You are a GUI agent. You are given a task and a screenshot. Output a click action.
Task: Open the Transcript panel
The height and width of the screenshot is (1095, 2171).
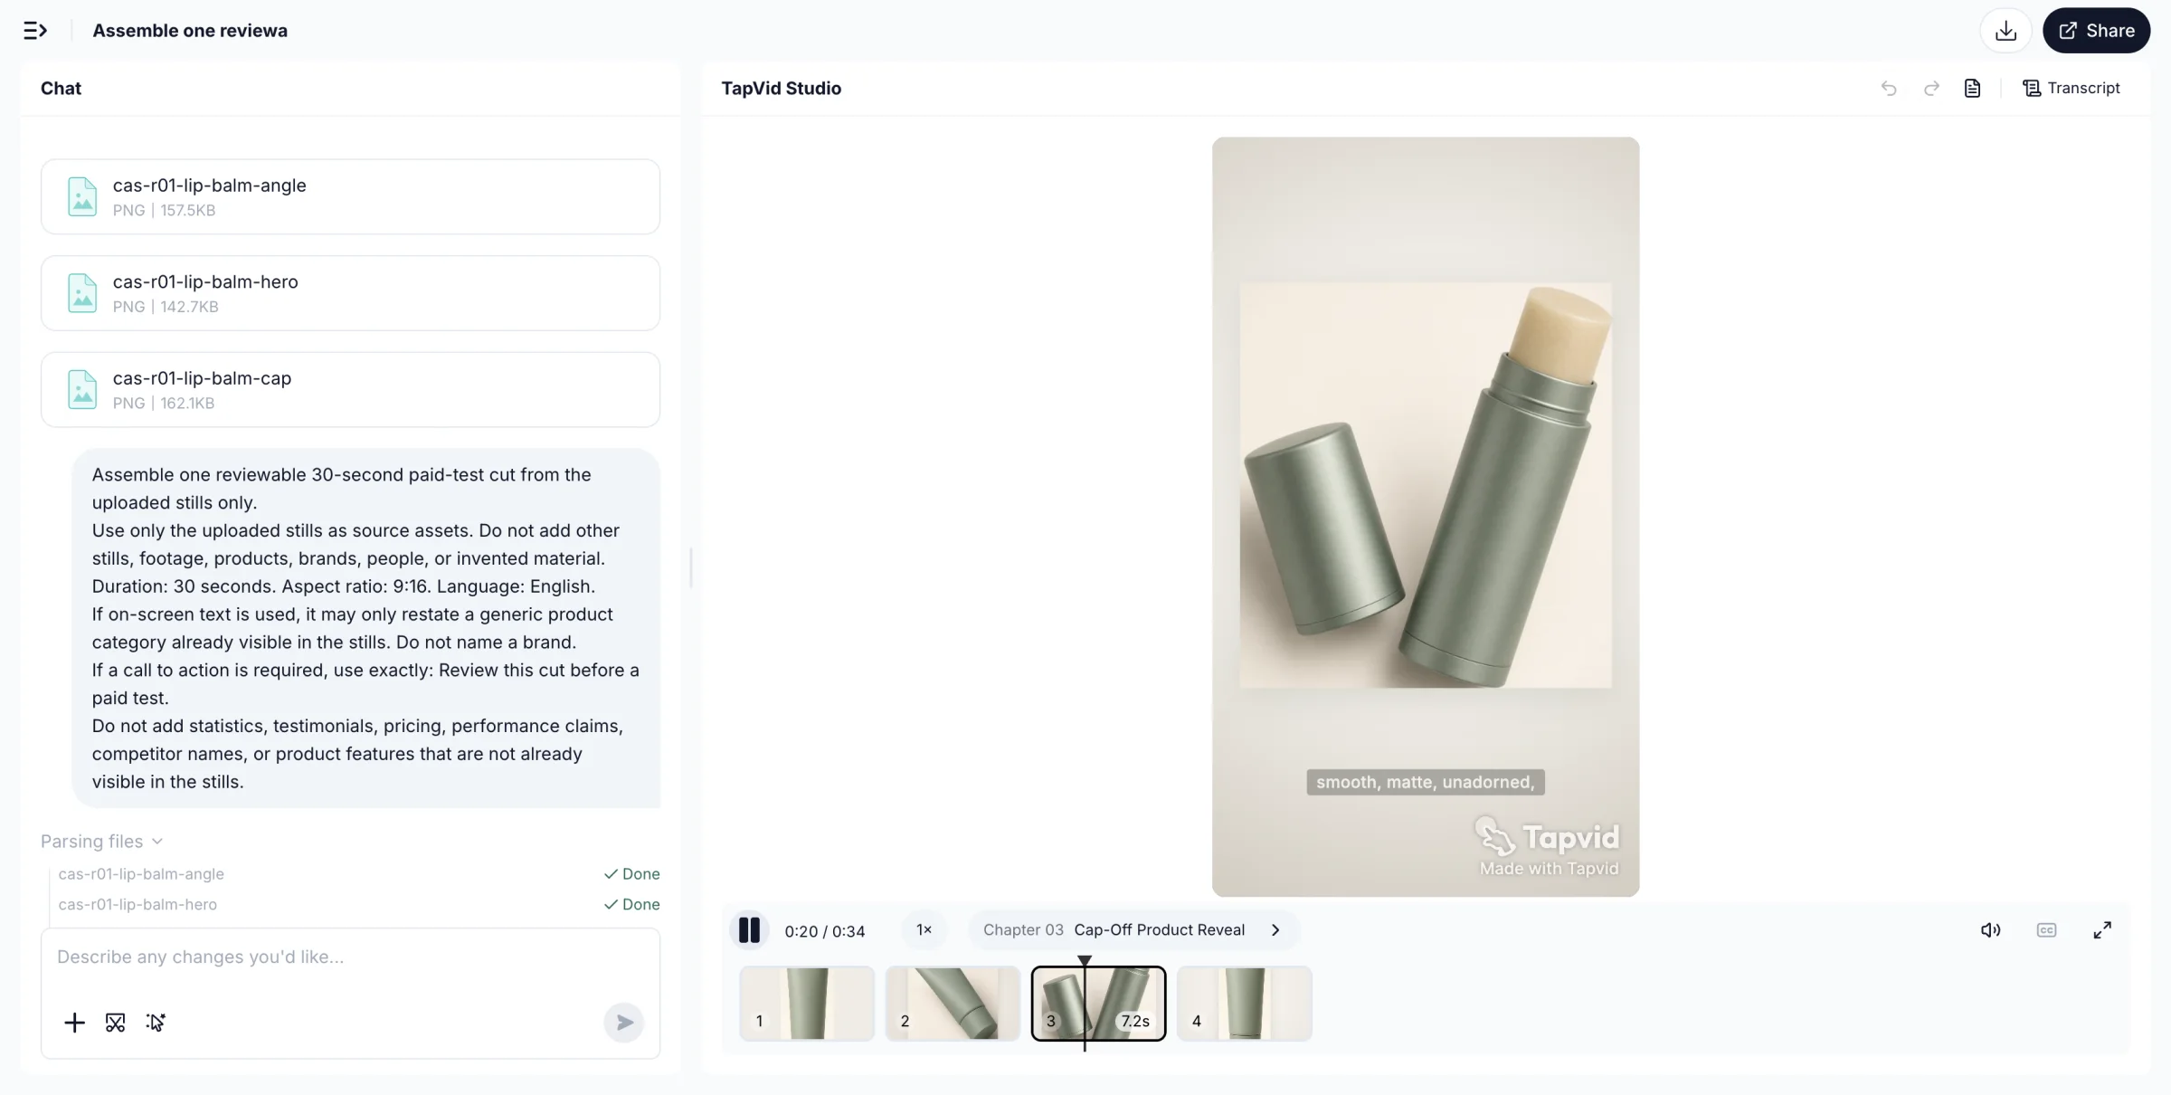2071,88
